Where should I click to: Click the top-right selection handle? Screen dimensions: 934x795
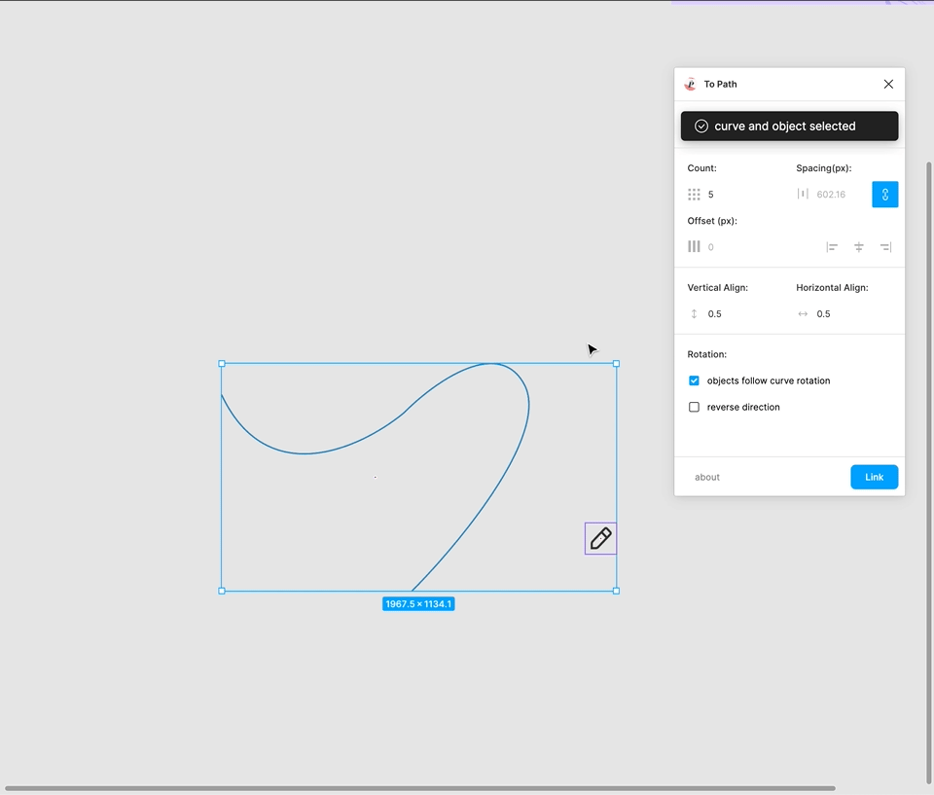(x=617, y=364)
